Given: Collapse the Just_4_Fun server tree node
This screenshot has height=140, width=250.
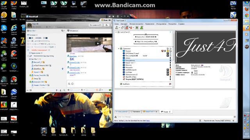Looking at the screenshot, I should (116, 32).
